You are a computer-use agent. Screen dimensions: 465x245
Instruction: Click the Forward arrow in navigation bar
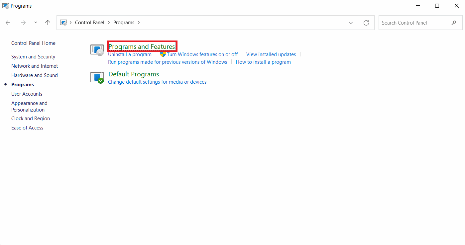point(23,23)
